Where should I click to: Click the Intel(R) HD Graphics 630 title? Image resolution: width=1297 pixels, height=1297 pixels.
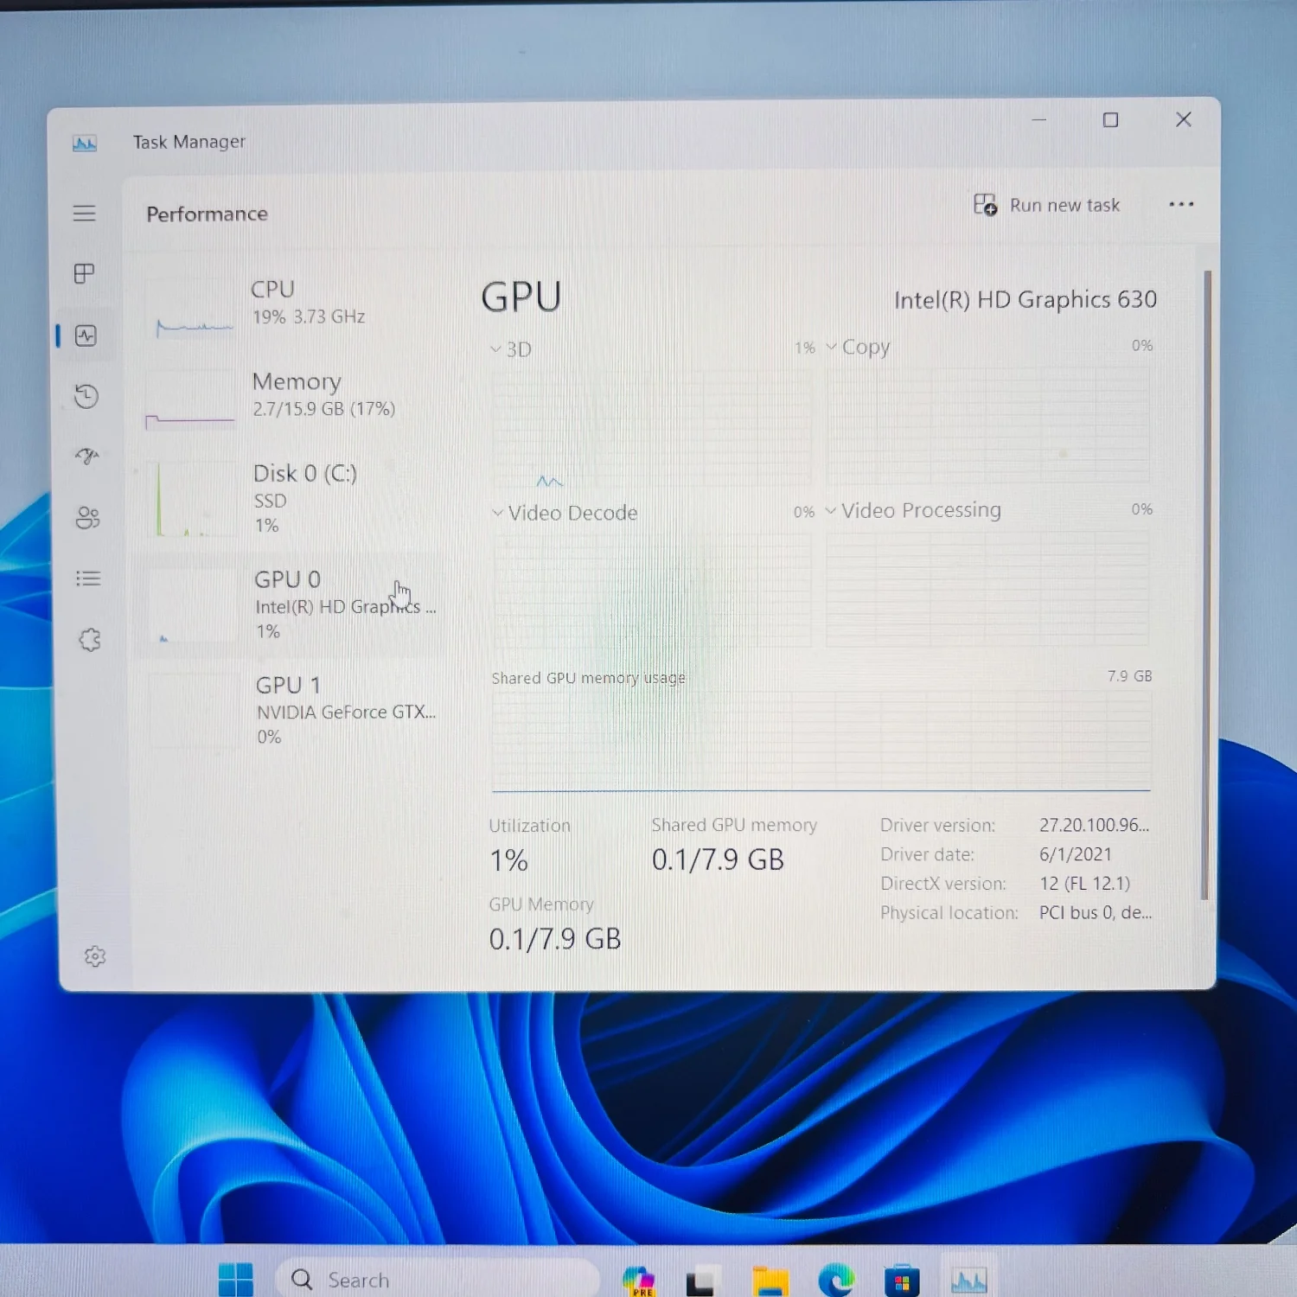click(1025, 300)
